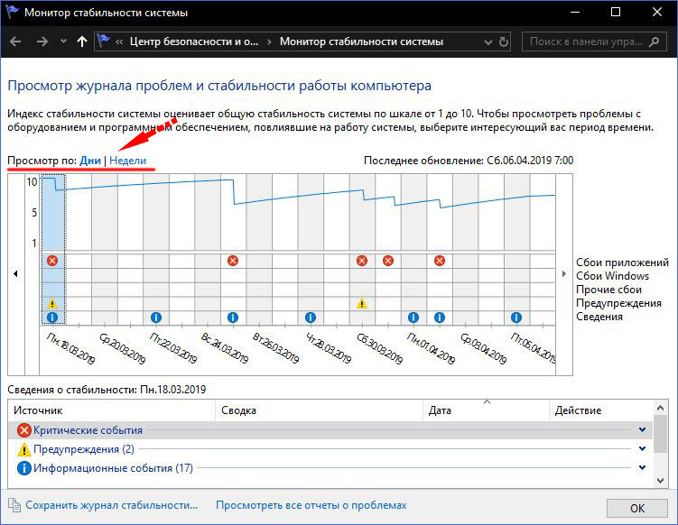
Task: Select application failure icon on Пн.18.03.2019
Action: click(52, 261)
